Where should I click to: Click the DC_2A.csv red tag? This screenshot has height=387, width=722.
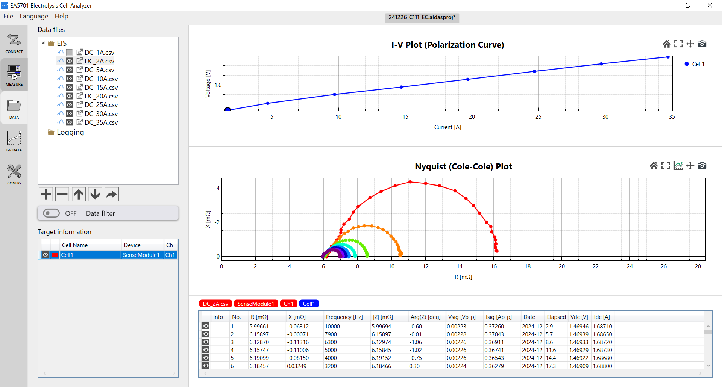[215, 304]
